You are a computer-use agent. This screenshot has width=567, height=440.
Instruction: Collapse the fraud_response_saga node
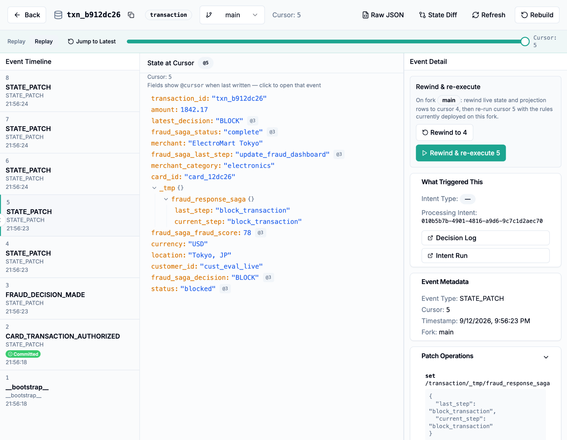(166, 199)
